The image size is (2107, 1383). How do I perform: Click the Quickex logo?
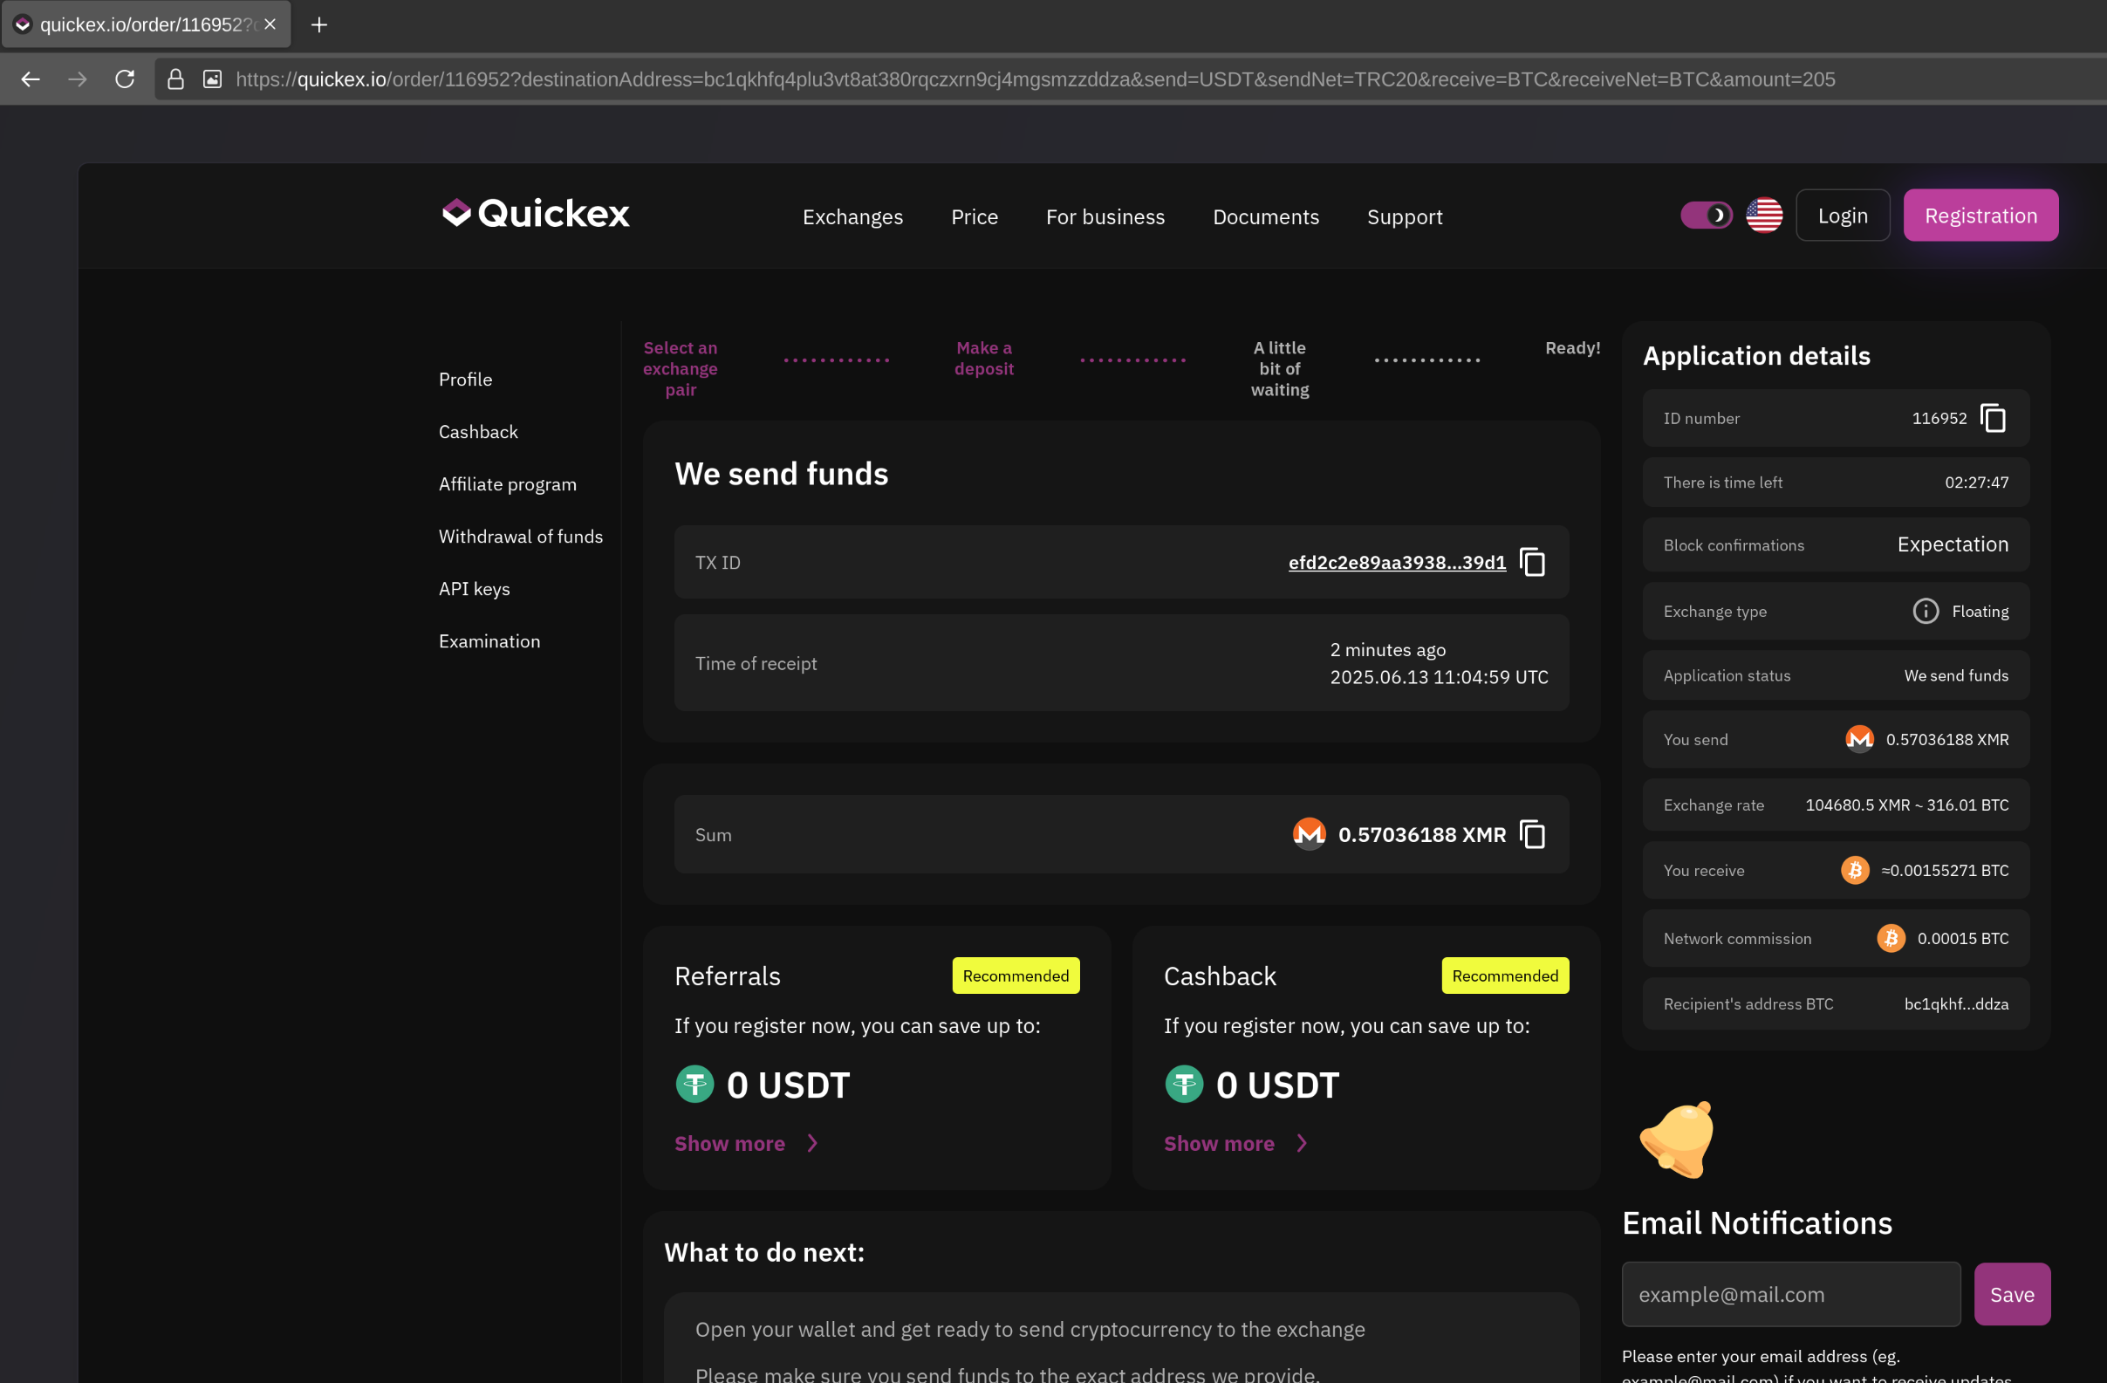[x=536, y=214]
